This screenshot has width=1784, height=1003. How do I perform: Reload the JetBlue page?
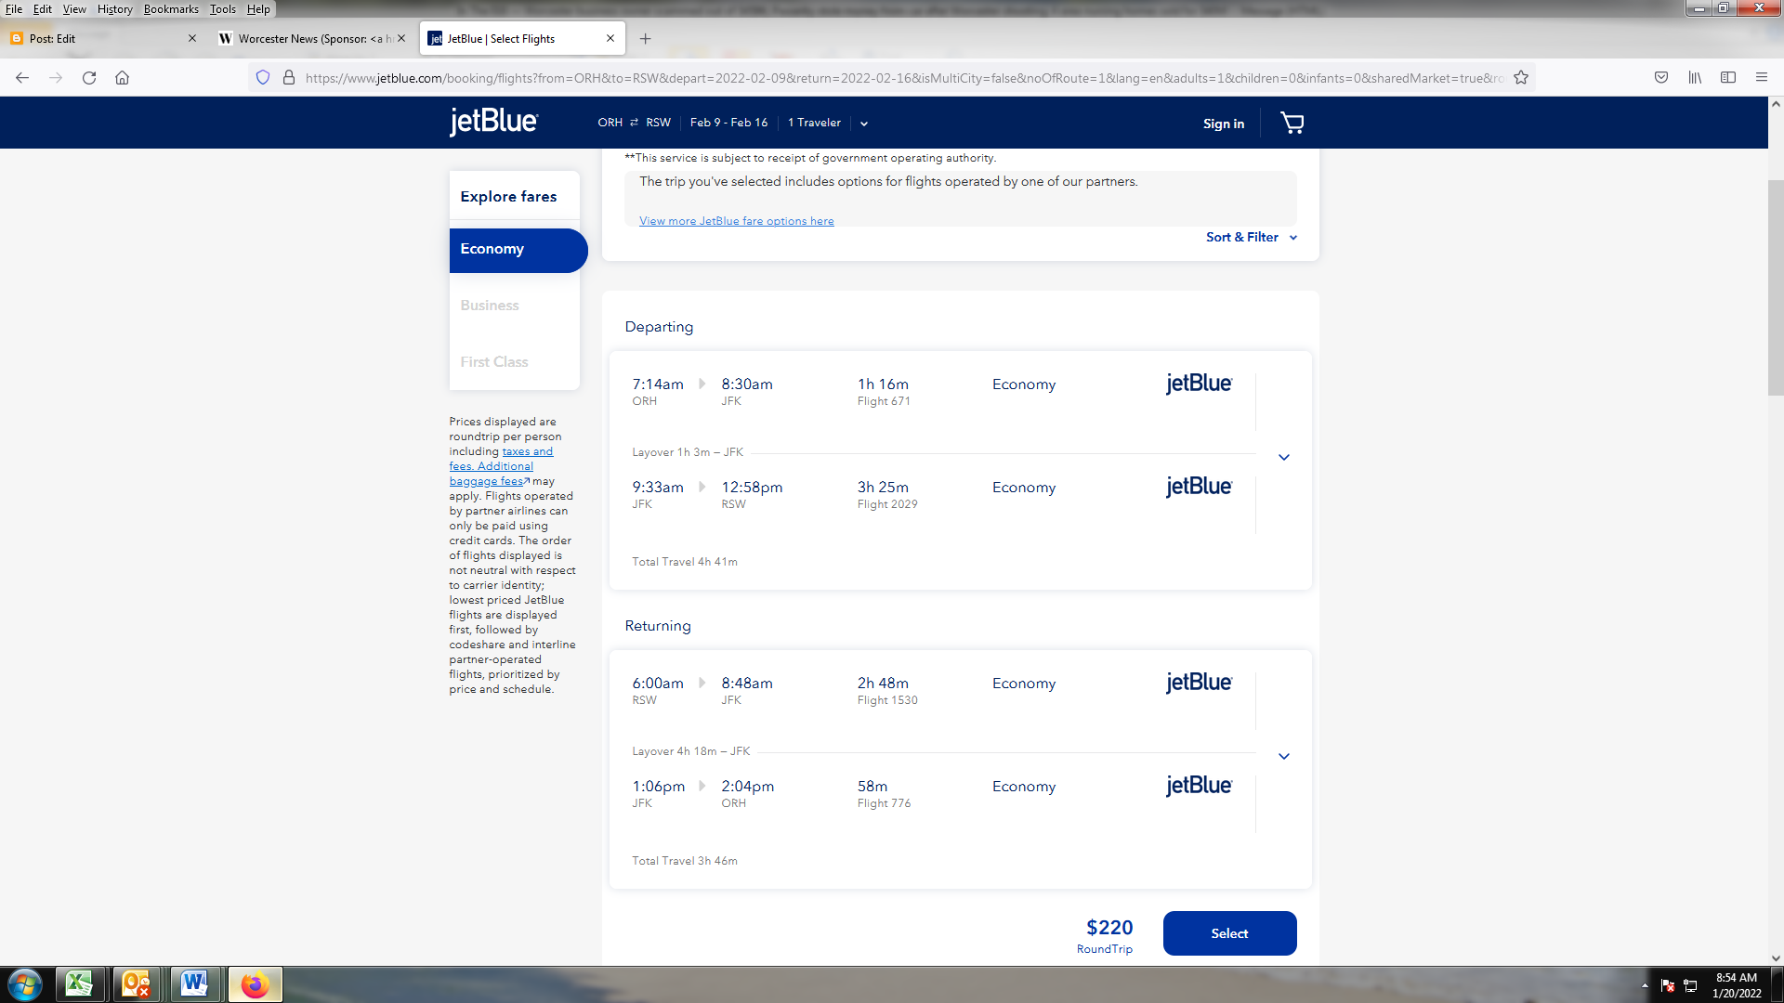coord(89,78)
